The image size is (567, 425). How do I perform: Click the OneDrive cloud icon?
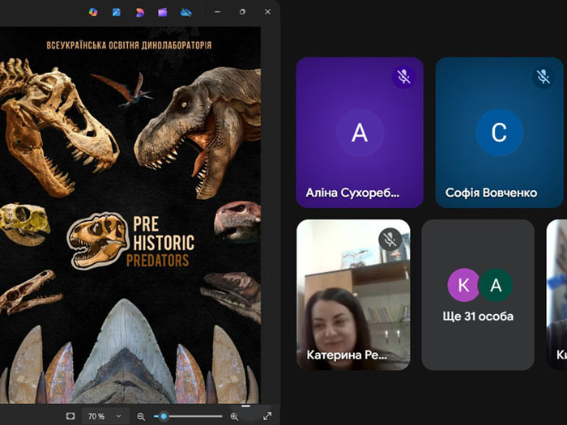[185, 12]
